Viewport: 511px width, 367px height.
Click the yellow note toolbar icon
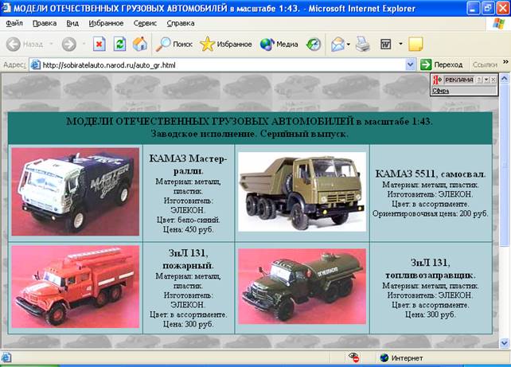click(415, 44)
